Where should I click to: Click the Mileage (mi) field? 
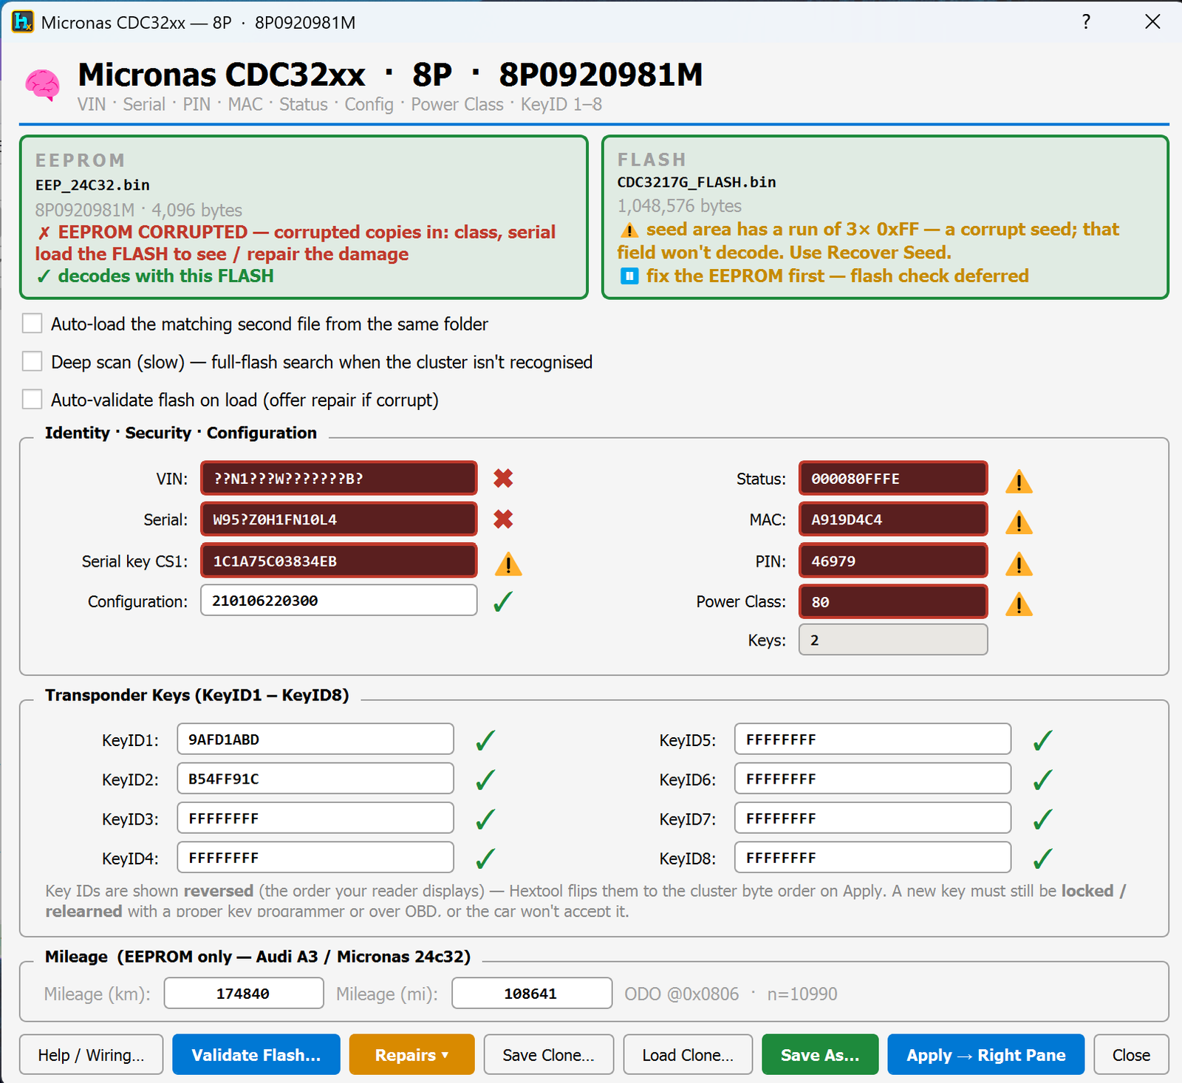pos(532,993)
